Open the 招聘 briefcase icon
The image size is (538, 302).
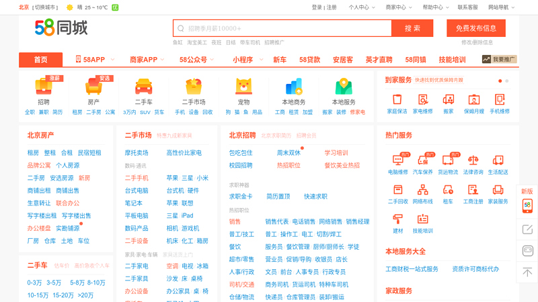(x=44, y=87)
